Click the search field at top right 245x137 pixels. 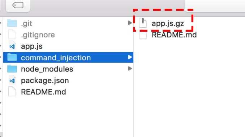215,6
